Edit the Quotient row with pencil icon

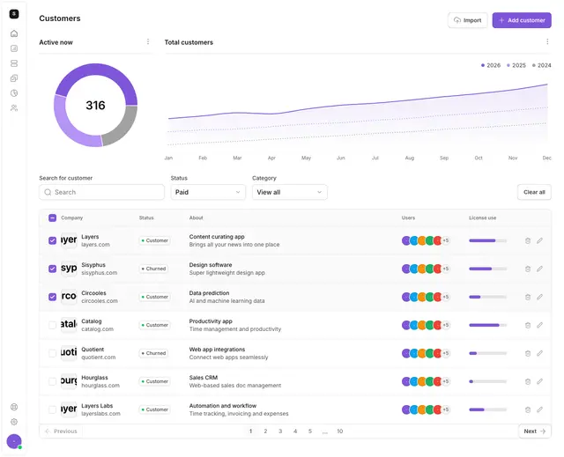point(539,353)
